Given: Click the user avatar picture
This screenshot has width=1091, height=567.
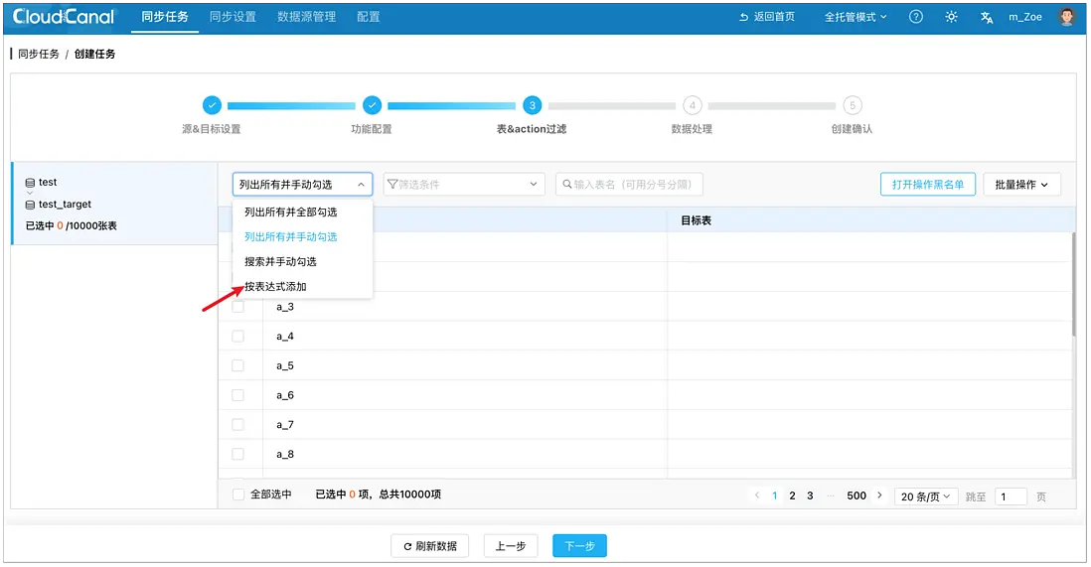Looking at the screenshot, I should pos(1066,17).
